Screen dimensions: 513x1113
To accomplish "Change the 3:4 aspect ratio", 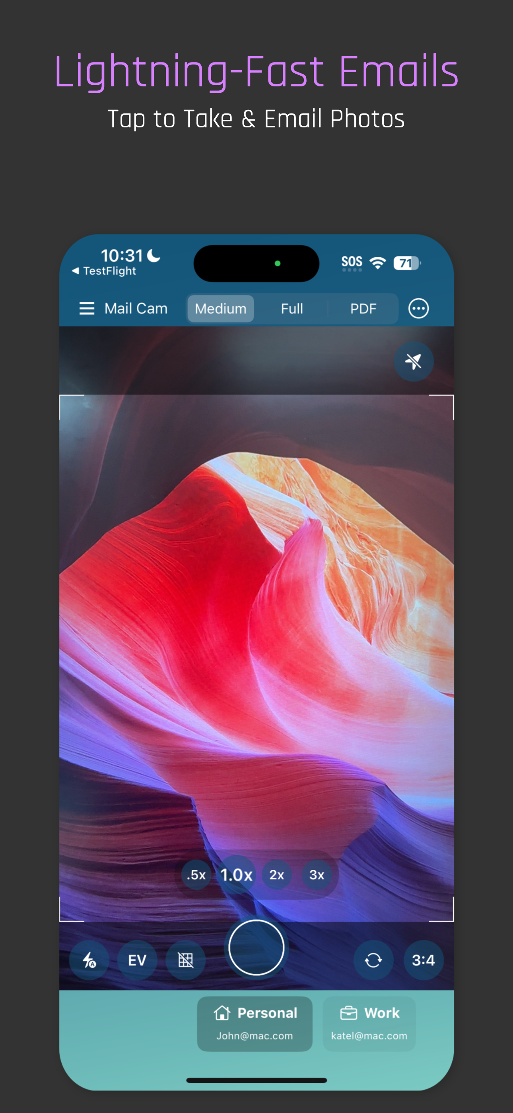I will (423, 960).
